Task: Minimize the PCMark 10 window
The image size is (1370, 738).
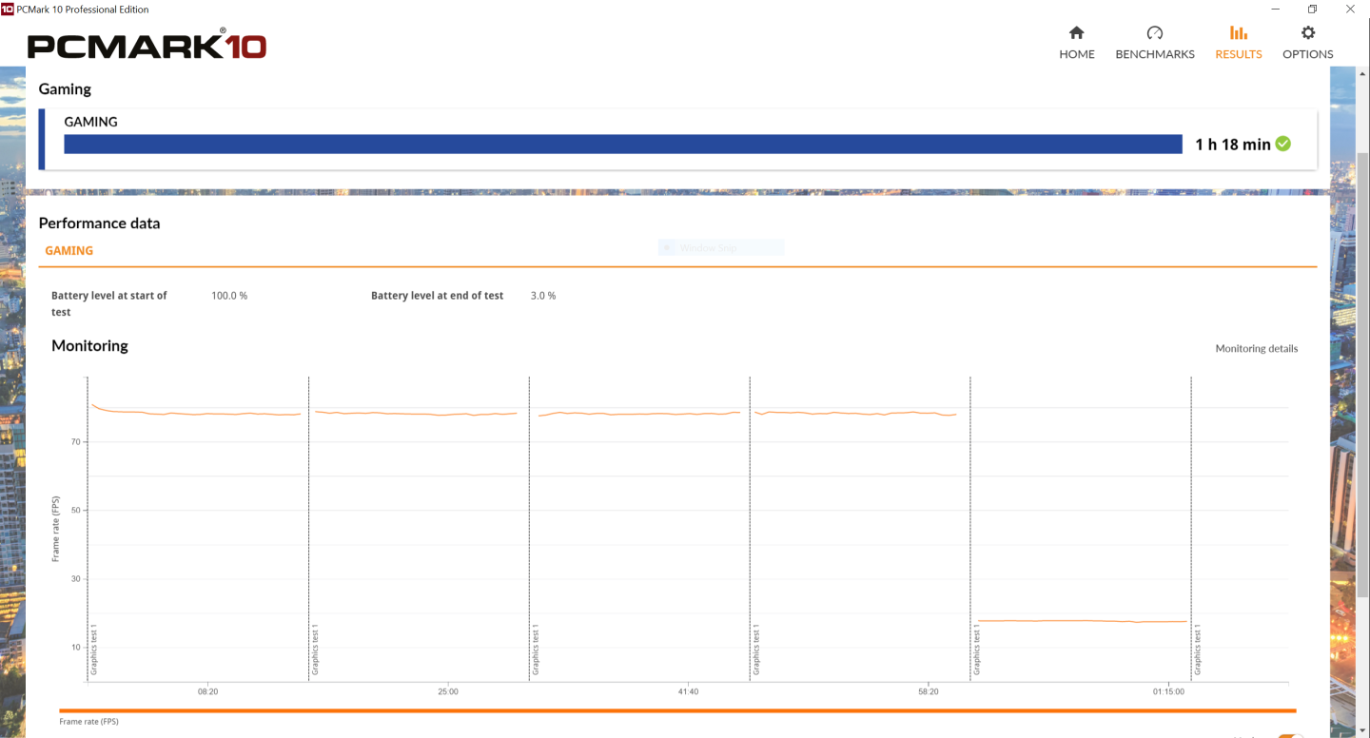Action: (x=1275, y=9)
